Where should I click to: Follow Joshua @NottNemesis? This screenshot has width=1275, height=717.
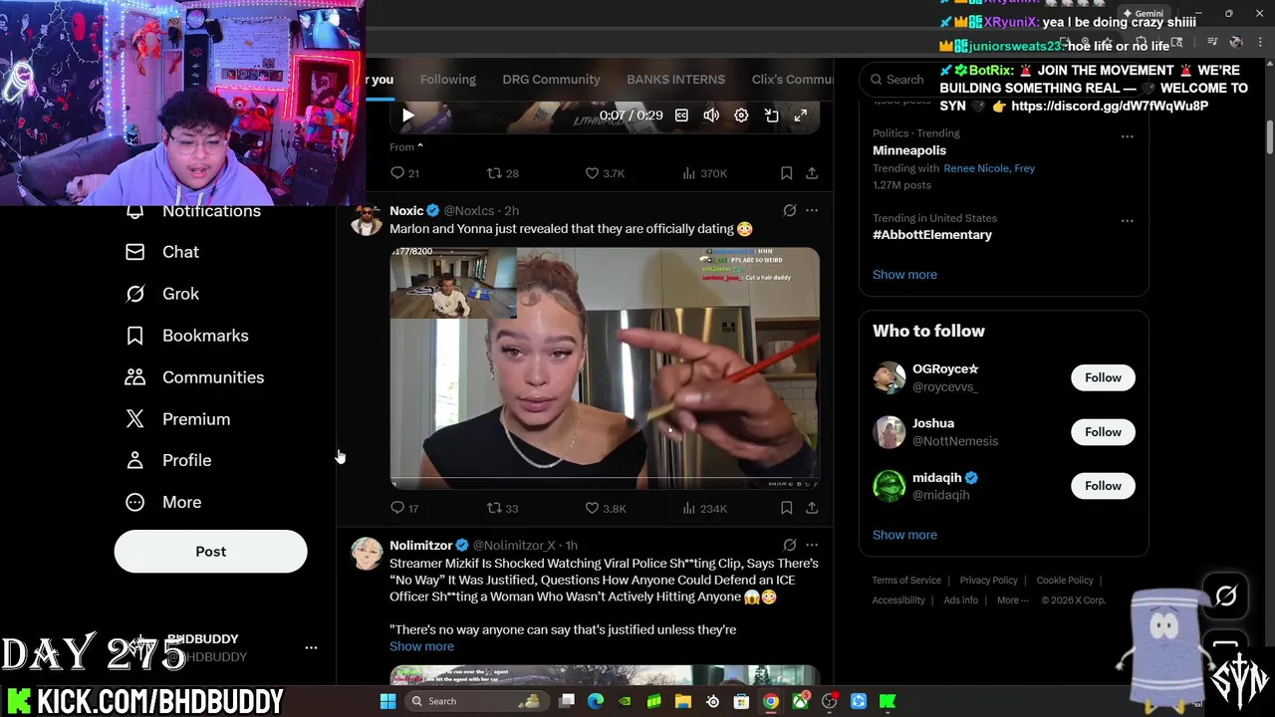pos(1103,432)
